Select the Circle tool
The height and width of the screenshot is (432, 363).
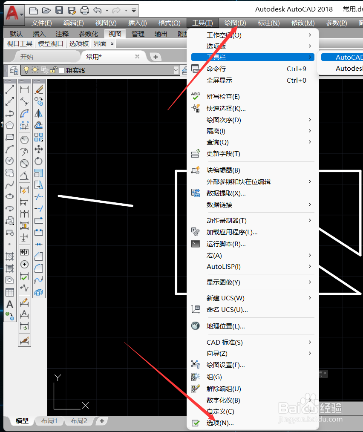[x=9, y=161]
